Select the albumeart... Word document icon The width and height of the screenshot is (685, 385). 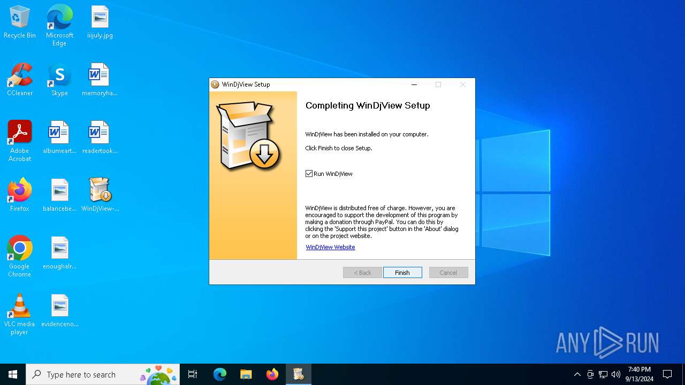[x=59, y=138]
